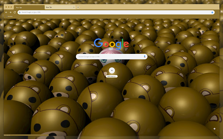Open Customize page gear icon

click(x=215, y=129)
